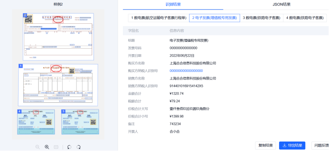Screen dimensions: 329x151
Task: Rotate the preview counterclockwise
Action: click(x=69, y=147)
